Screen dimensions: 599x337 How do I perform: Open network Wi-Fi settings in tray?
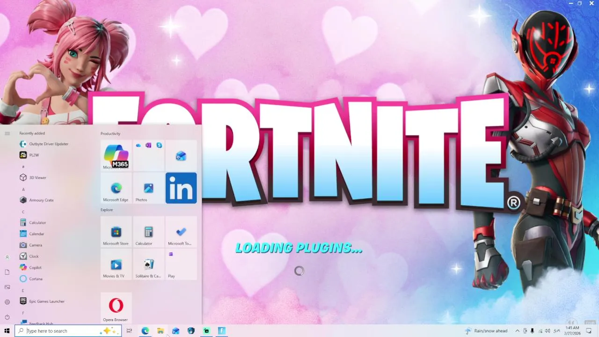pyautogui.click(x=540, y=331)
